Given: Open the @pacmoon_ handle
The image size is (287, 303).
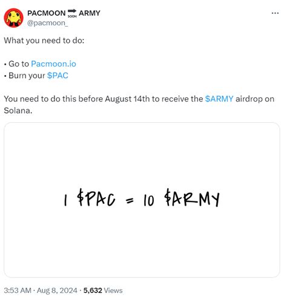Looking at the screenshot, I should (x=47, y=23).
